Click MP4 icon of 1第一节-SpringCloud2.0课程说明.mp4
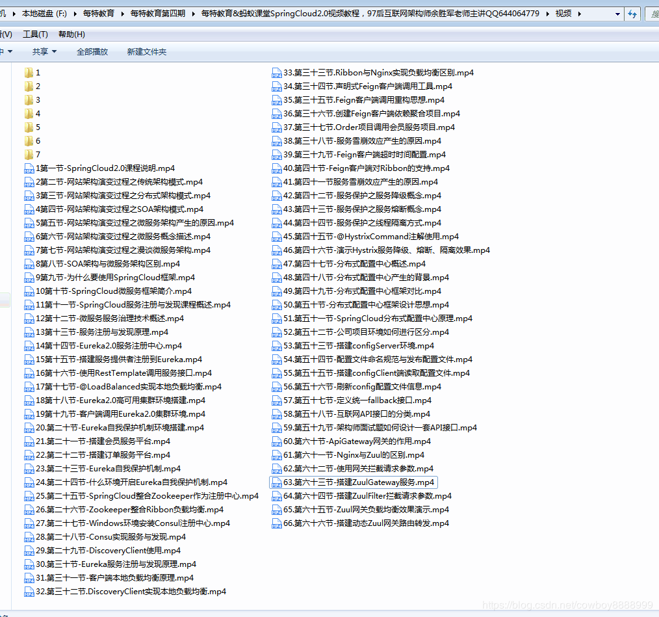659x617 pixels. pyautogui.click(x=29, y=168)
